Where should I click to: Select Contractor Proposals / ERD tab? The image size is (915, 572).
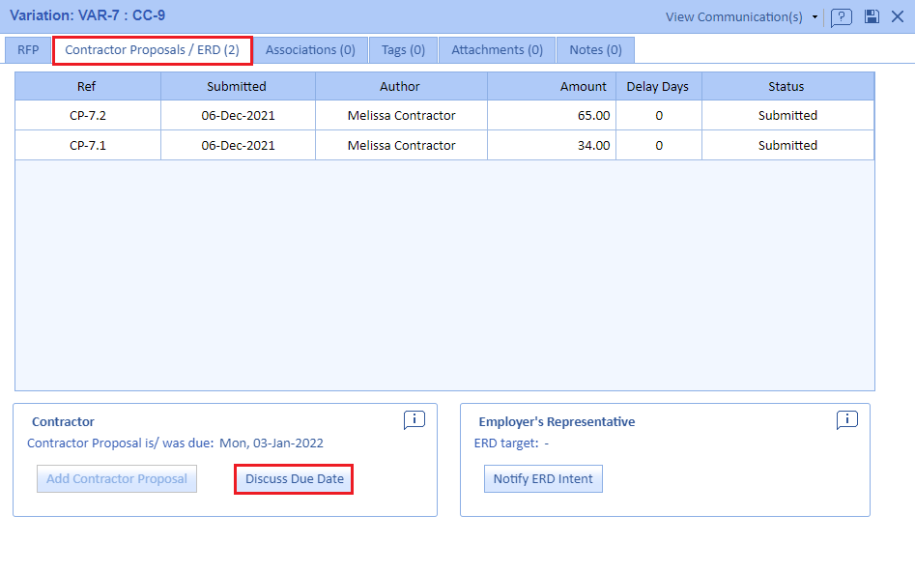click(152, 50)
